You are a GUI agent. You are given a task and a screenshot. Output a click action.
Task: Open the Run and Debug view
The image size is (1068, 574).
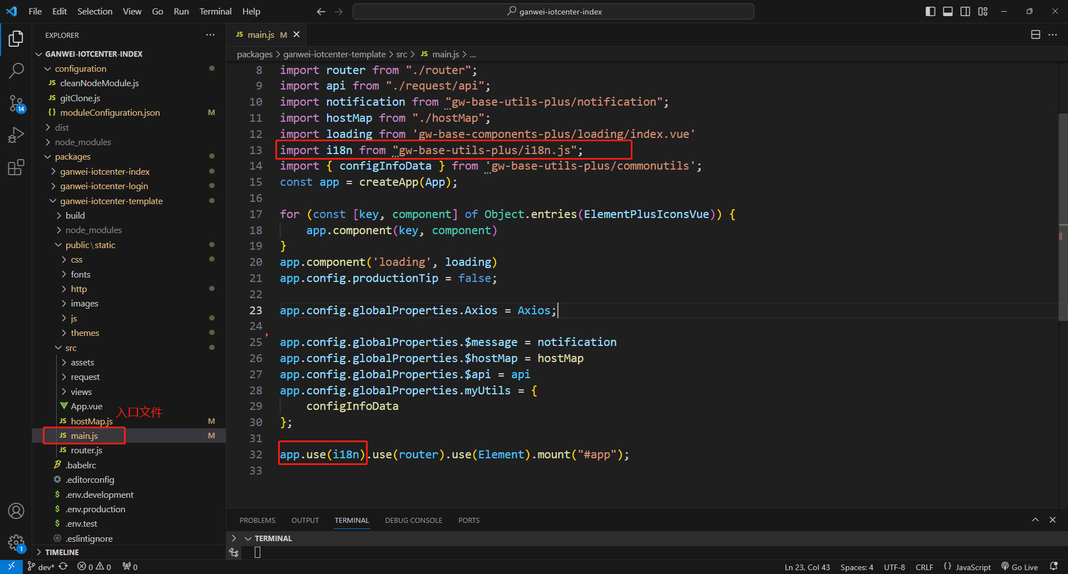coord(16,135)
